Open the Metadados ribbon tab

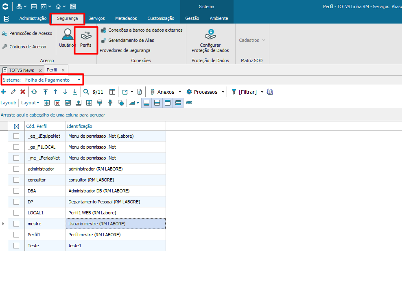tap(126, 18)
